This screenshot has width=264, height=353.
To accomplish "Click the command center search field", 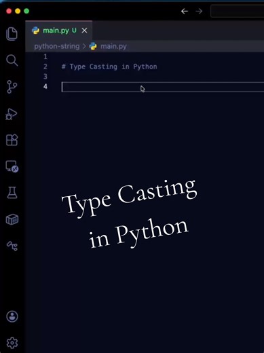I will click(237, 11).
